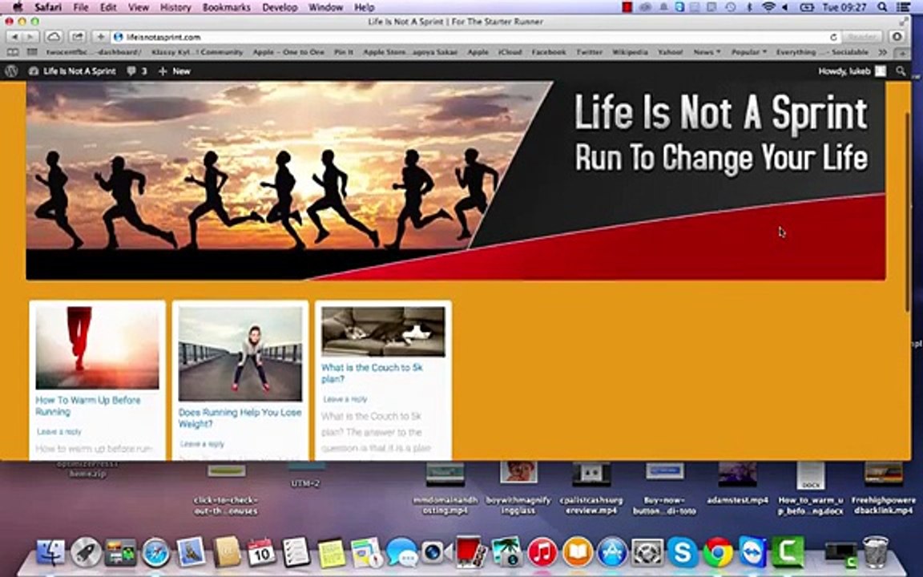Click the lifeisnotasprint.com address field
Image resolution: width=923 pixels, height=577 pixels.
click(471, 37)
